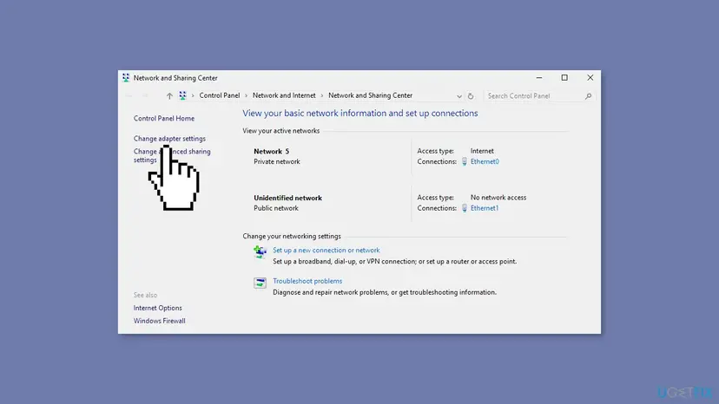The width and height of the screenshot is (719, 404).
Task: Open Internet Options
Action: 158,308
